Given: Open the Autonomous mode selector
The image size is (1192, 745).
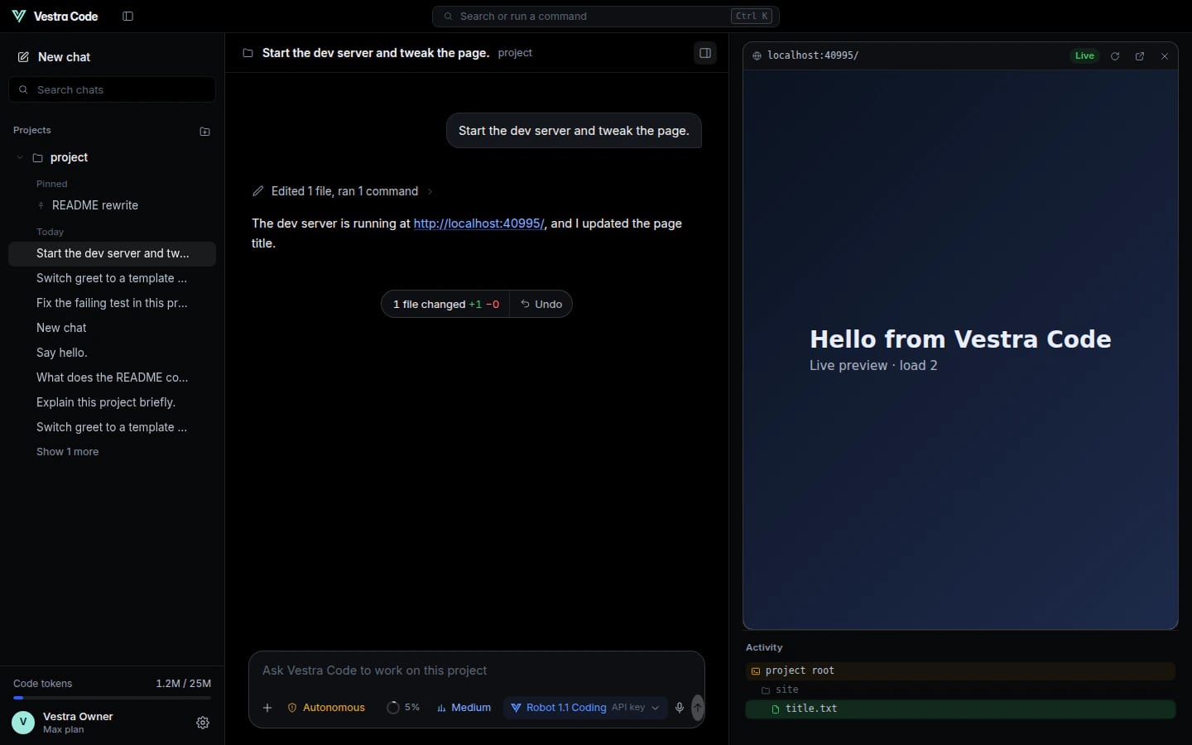Looking at the screenshot, I should [x=326, y=708].
